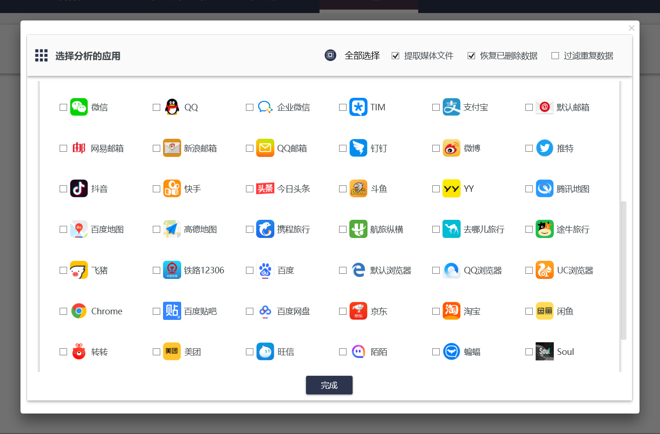Click the 百度贴吧 label
Viewport: 660px width, 434px height.
200,311
